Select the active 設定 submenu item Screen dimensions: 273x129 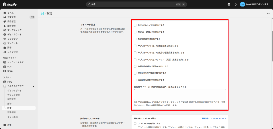[19, 108]
